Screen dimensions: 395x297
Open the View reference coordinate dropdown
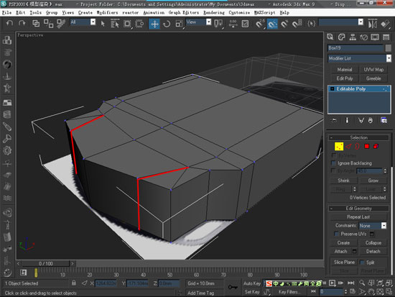(198, 22)
